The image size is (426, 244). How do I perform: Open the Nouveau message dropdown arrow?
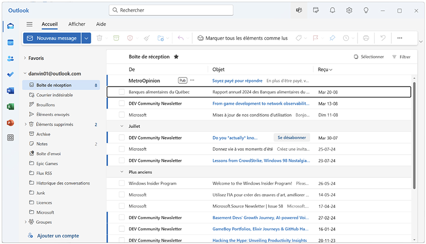(x=86, y=38)
